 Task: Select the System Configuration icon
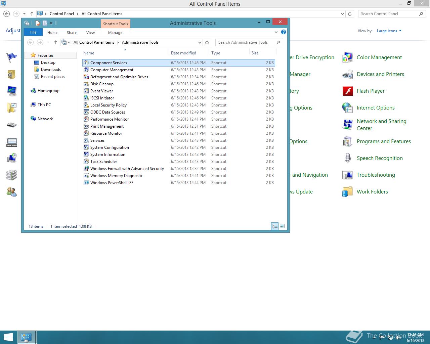(86, 147)
